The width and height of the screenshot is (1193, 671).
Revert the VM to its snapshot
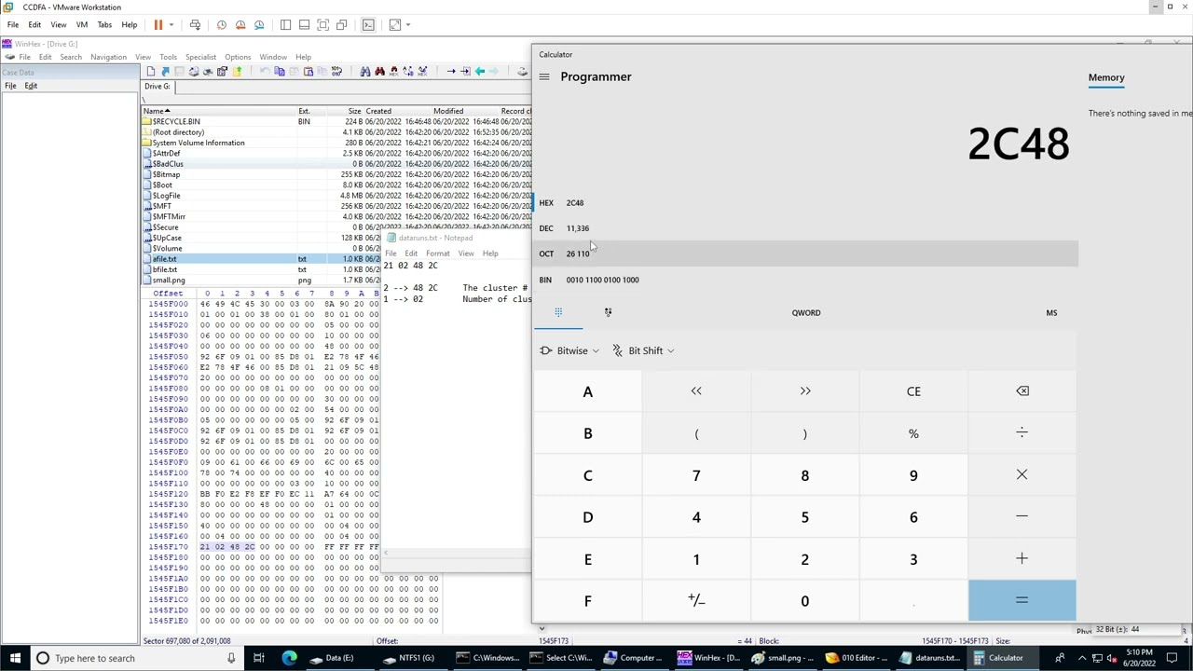click(240, 25)
